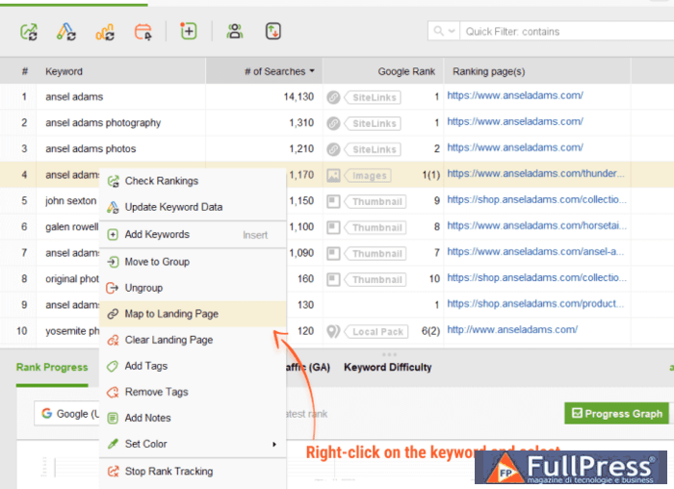Viewport: 674px width, 489px height.
Task: Click the orange update-traffic chart toolbar icon
Action: point(105,32)
